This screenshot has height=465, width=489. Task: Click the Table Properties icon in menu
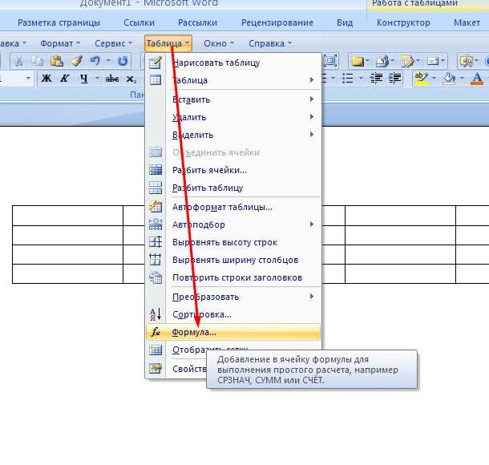tap(156, 369)
